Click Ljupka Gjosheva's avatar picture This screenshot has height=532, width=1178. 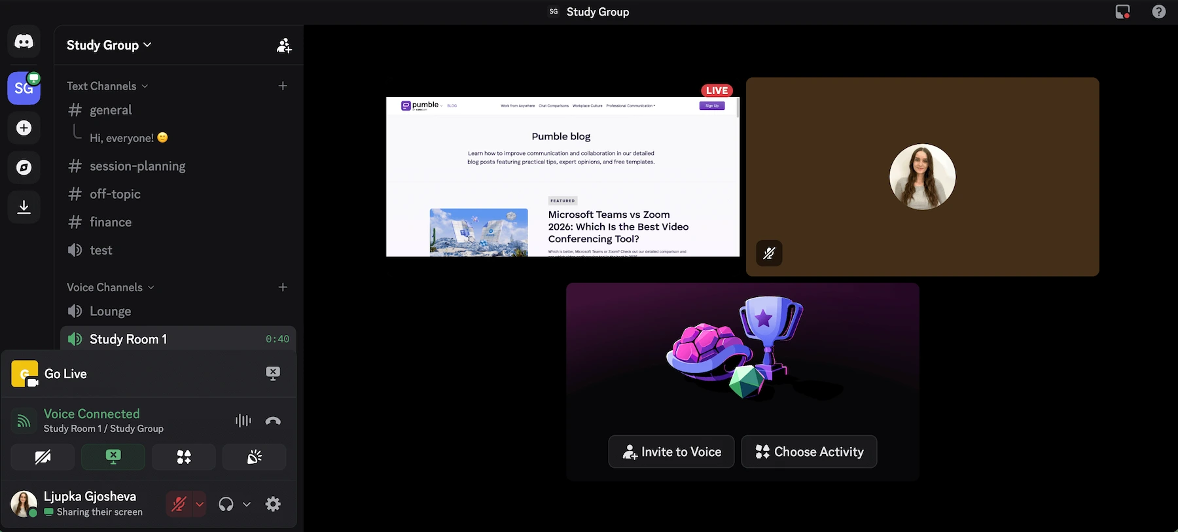click(x=24, y=504)
